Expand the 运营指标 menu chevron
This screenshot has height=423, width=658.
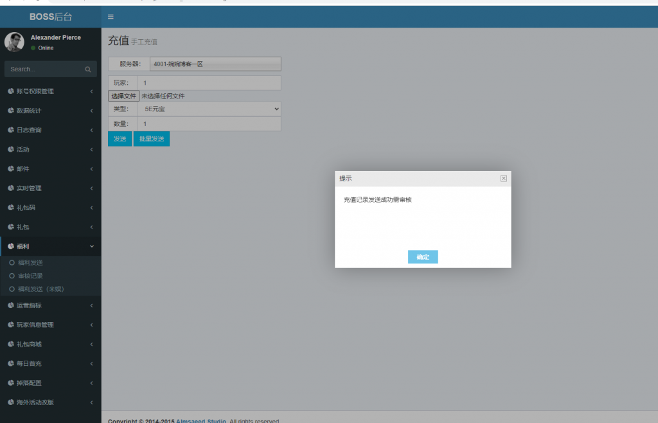pyautogui.click(x=92, y=305)
